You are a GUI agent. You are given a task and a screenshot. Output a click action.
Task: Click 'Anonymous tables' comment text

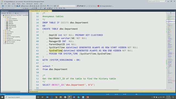53,16
